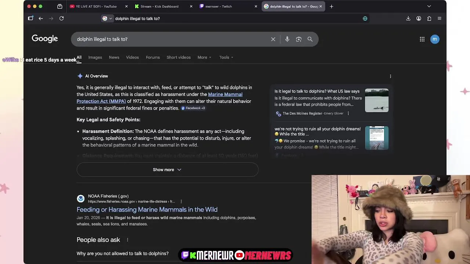Image resolution: width=470 pixels, height=264 pixels.
Task: Click the globe translate icon in the address bar
Action: [x=365, y=18]
